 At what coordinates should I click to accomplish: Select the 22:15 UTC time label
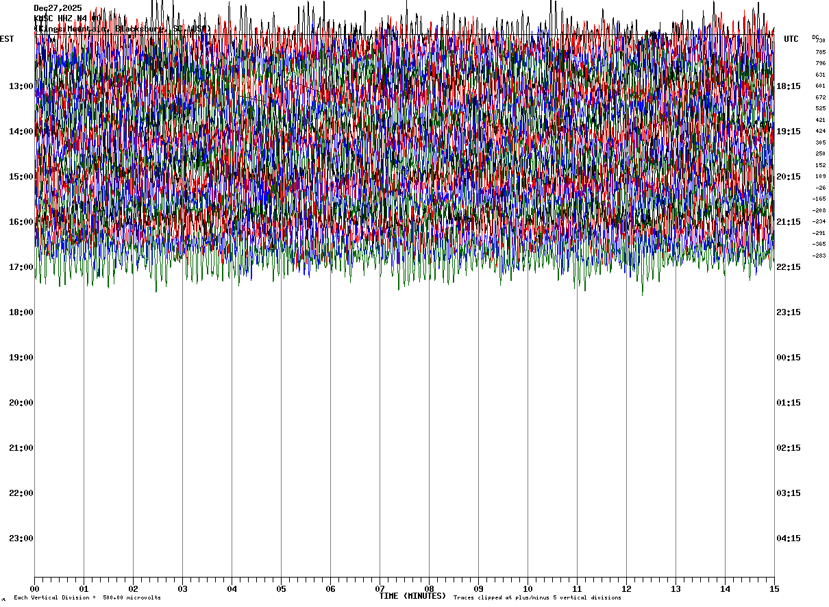pyautogui.click(x=788, y=267)
